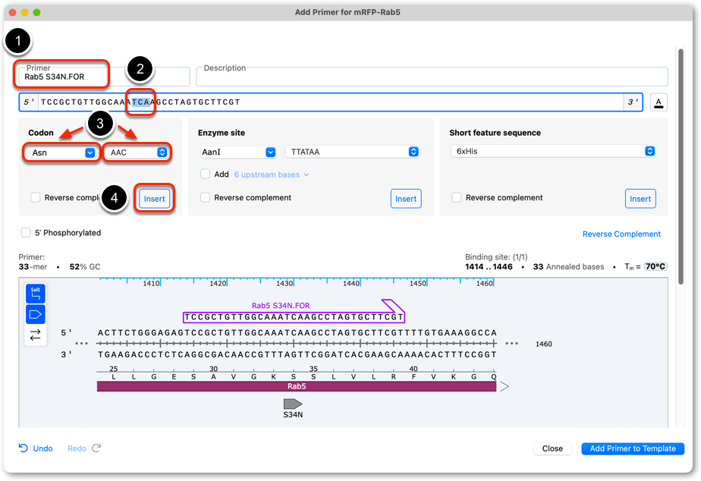
Task: Click the 1440 ruler label
Action: coord(350,284)
